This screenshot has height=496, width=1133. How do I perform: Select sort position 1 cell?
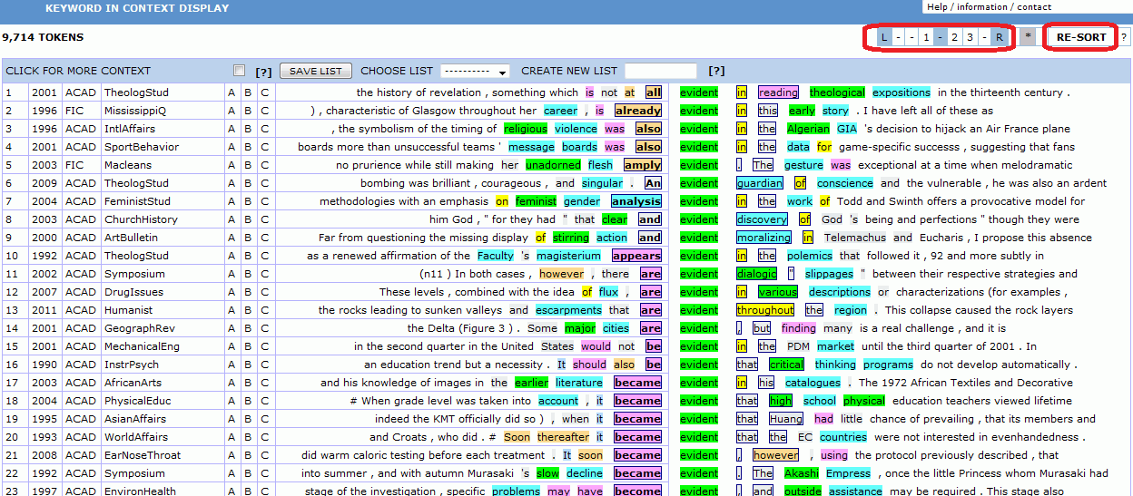(925, 37)
